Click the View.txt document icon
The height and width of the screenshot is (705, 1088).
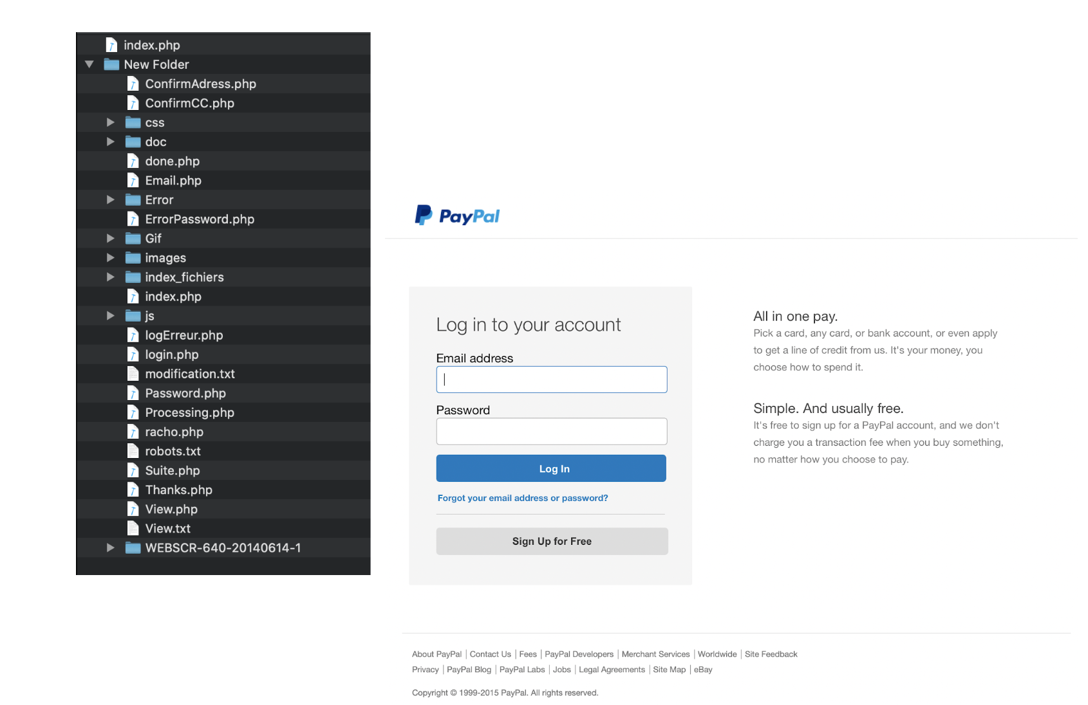click(x=133, y=528)
